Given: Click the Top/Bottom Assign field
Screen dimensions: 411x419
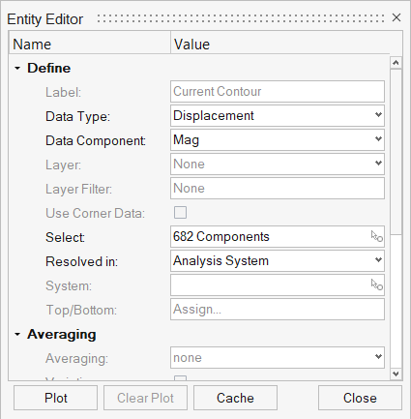Looking at the screenshot, I should tap(278, 309).
